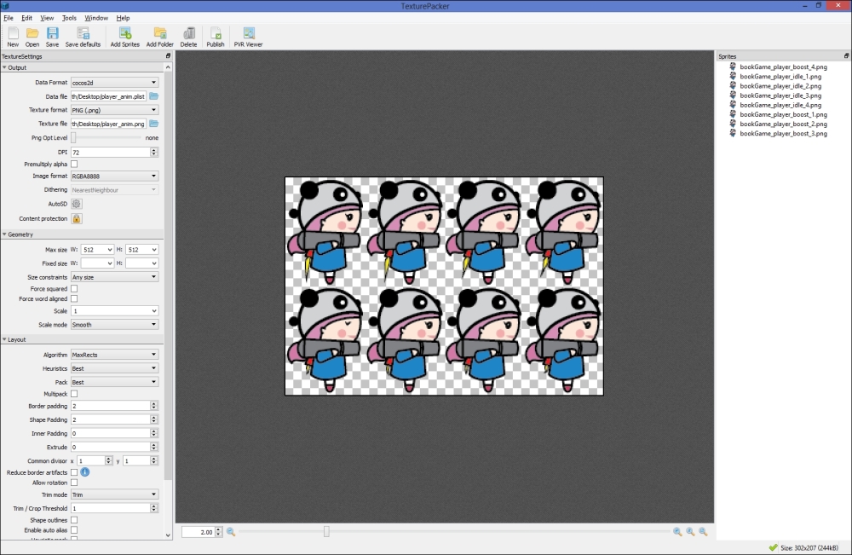
Task: Open the Help menu
Action: click(x=123, y=18)
